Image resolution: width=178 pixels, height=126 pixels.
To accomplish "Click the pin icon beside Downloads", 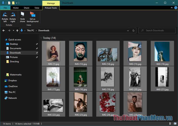I will click(x=37, y=53).
